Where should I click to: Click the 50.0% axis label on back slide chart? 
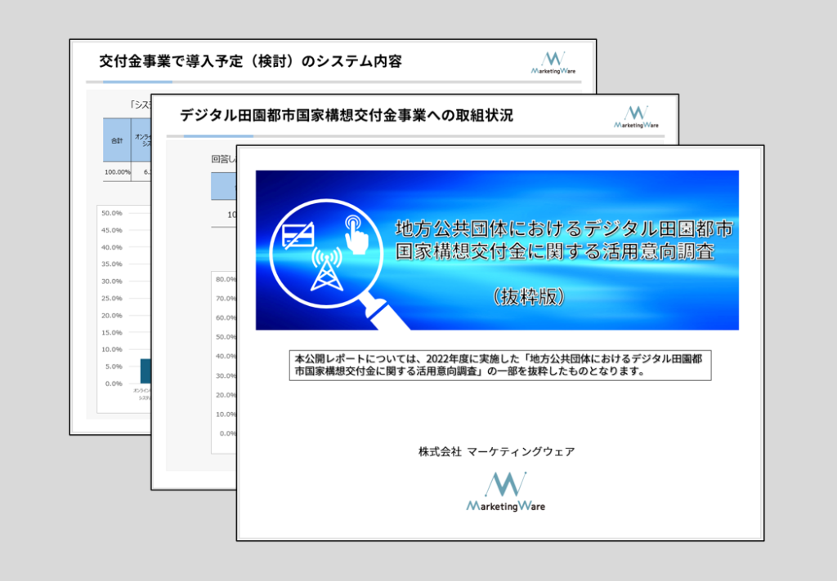click(x=112, y=213)
